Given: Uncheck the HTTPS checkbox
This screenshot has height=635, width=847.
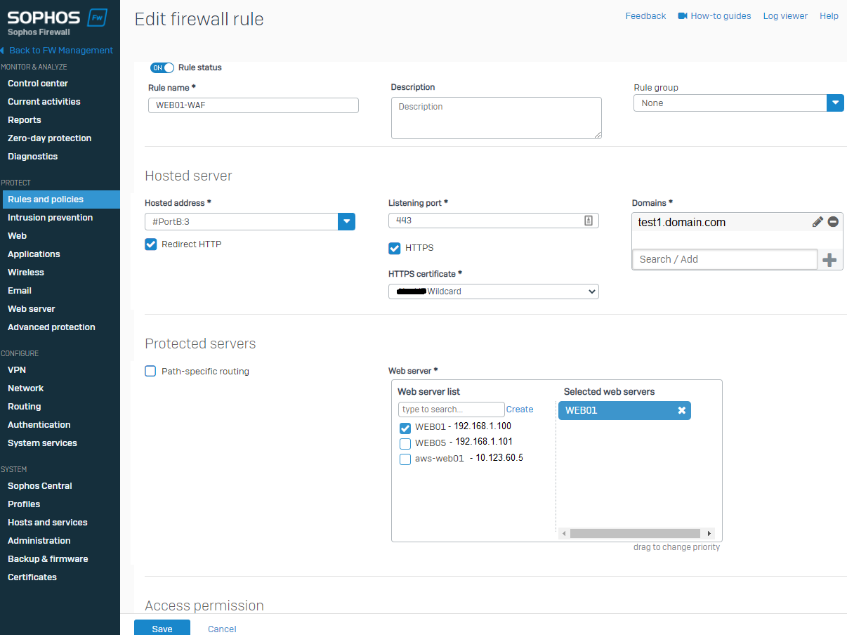Looking at the screenshot, I should click(395, 248).
